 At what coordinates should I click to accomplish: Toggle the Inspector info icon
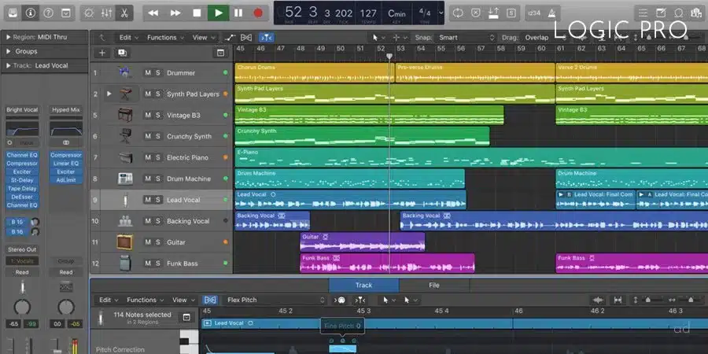(31, 13)
